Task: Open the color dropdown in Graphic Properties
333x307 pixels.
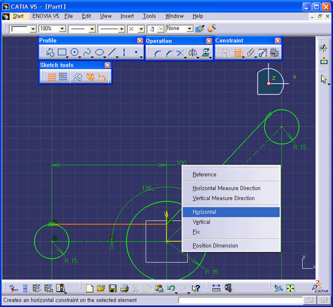Action: pos(33,29)
